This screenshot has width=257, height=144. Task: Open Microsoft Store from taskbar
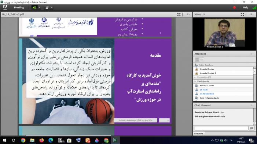coord(69,140)
